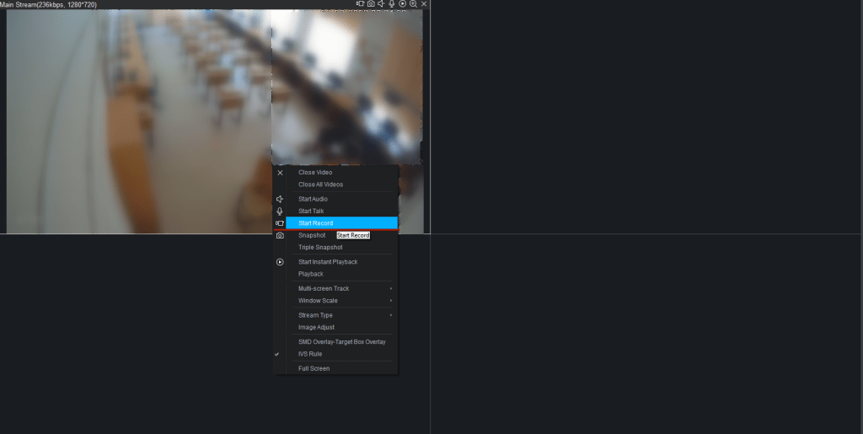Click the microphone talk icon in title bar
This screenshot has height=434, width=863.
(x=392, y=4)
